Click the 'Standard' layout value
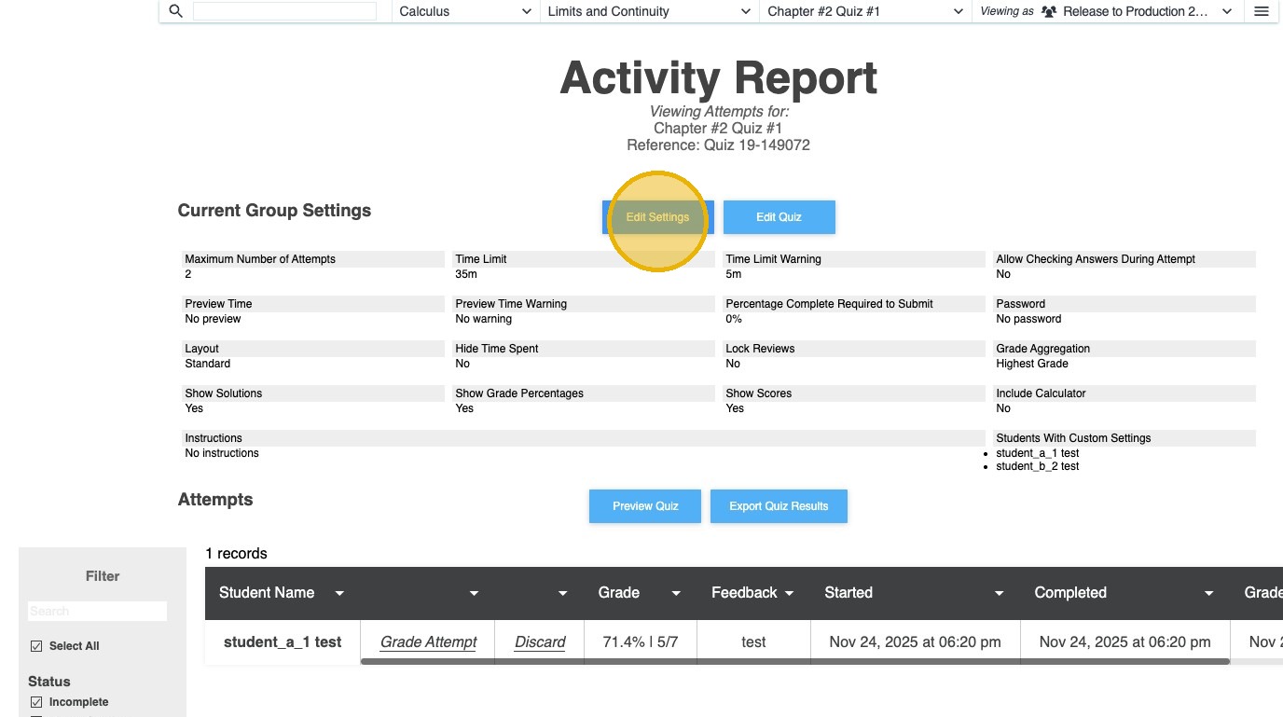Viewport: 1283px width, 717px height. [207, 364]
